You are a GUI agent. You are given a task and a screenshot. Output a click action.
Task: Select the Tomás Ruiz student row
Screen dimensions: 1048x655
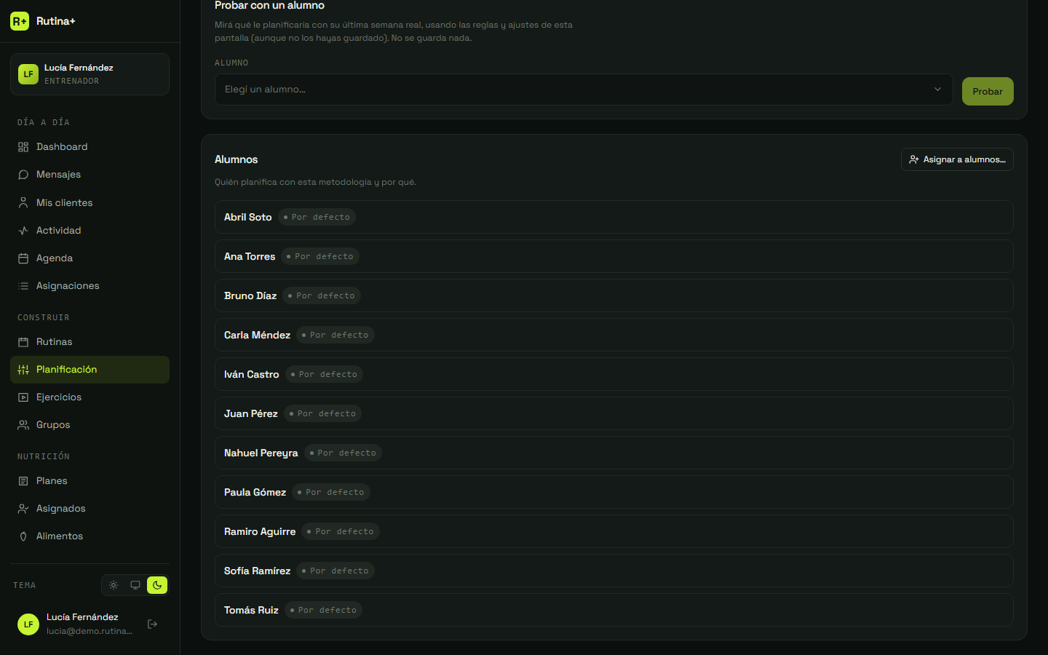coord(614,610)
